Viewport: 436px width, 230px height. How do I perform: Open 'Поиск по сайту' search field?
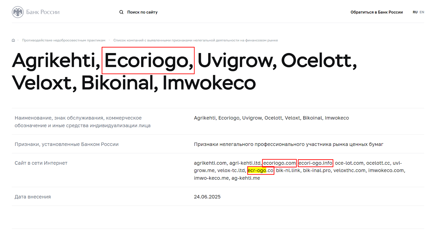coord(142,12)
